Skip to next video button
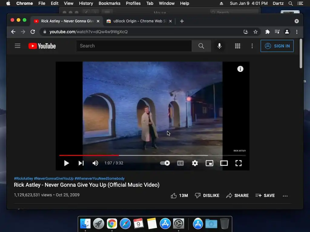Viewport: 310px width, 232px height. click(81, 163)
